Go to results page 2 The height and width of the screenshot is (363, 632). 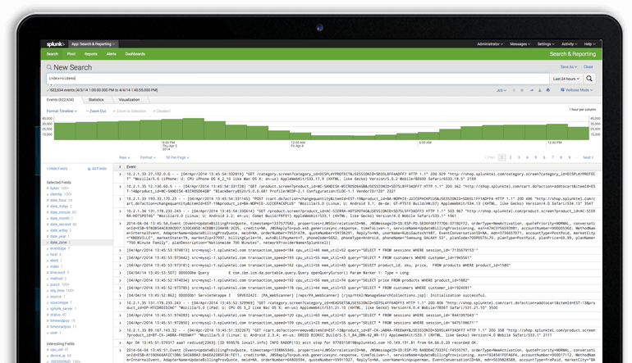[511, 157]
